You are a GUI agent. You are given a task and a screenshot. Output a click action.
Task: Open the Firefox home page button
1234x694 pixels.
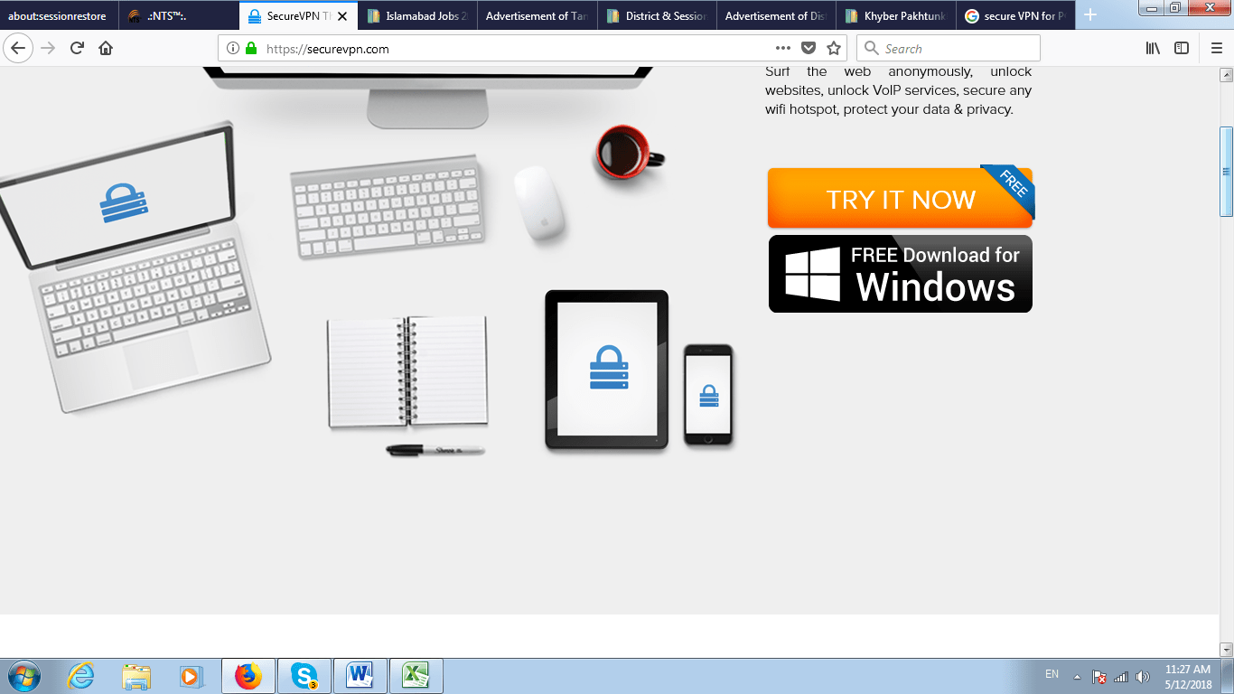106,48
